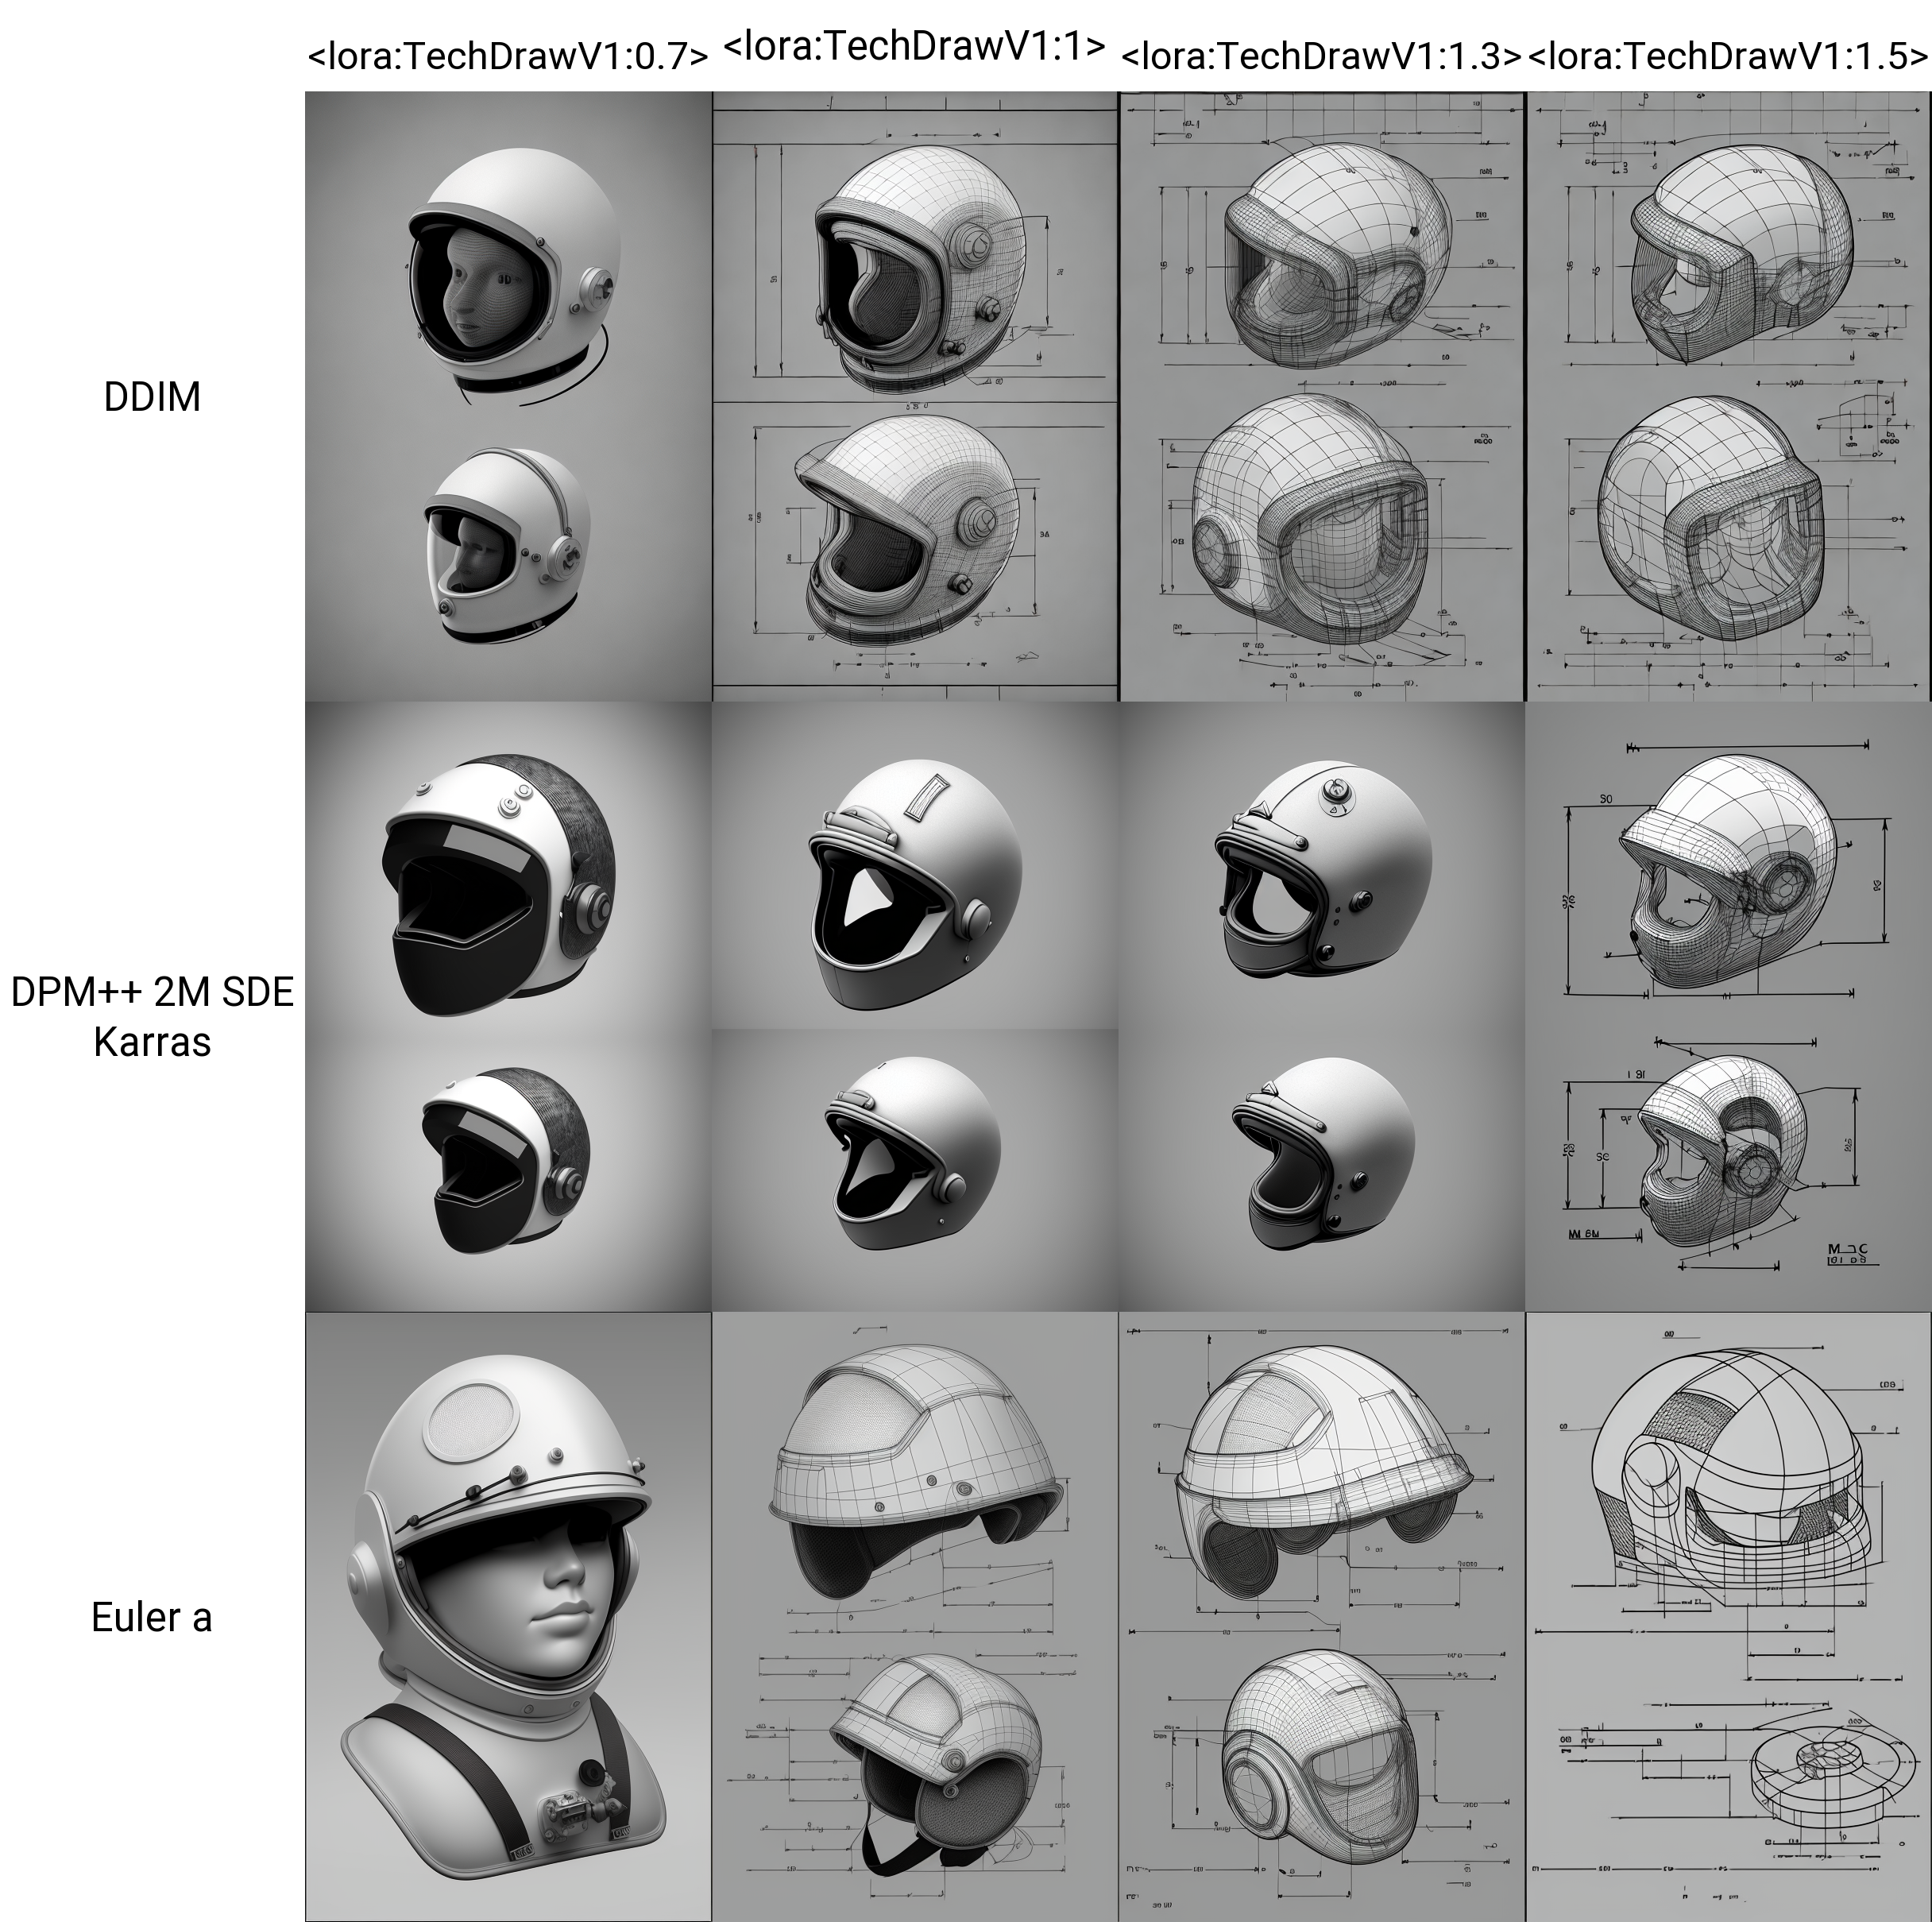
Task: Click the DPM++ 2M SDE Karras 1.3 image
Action: click(1321, 1006)
